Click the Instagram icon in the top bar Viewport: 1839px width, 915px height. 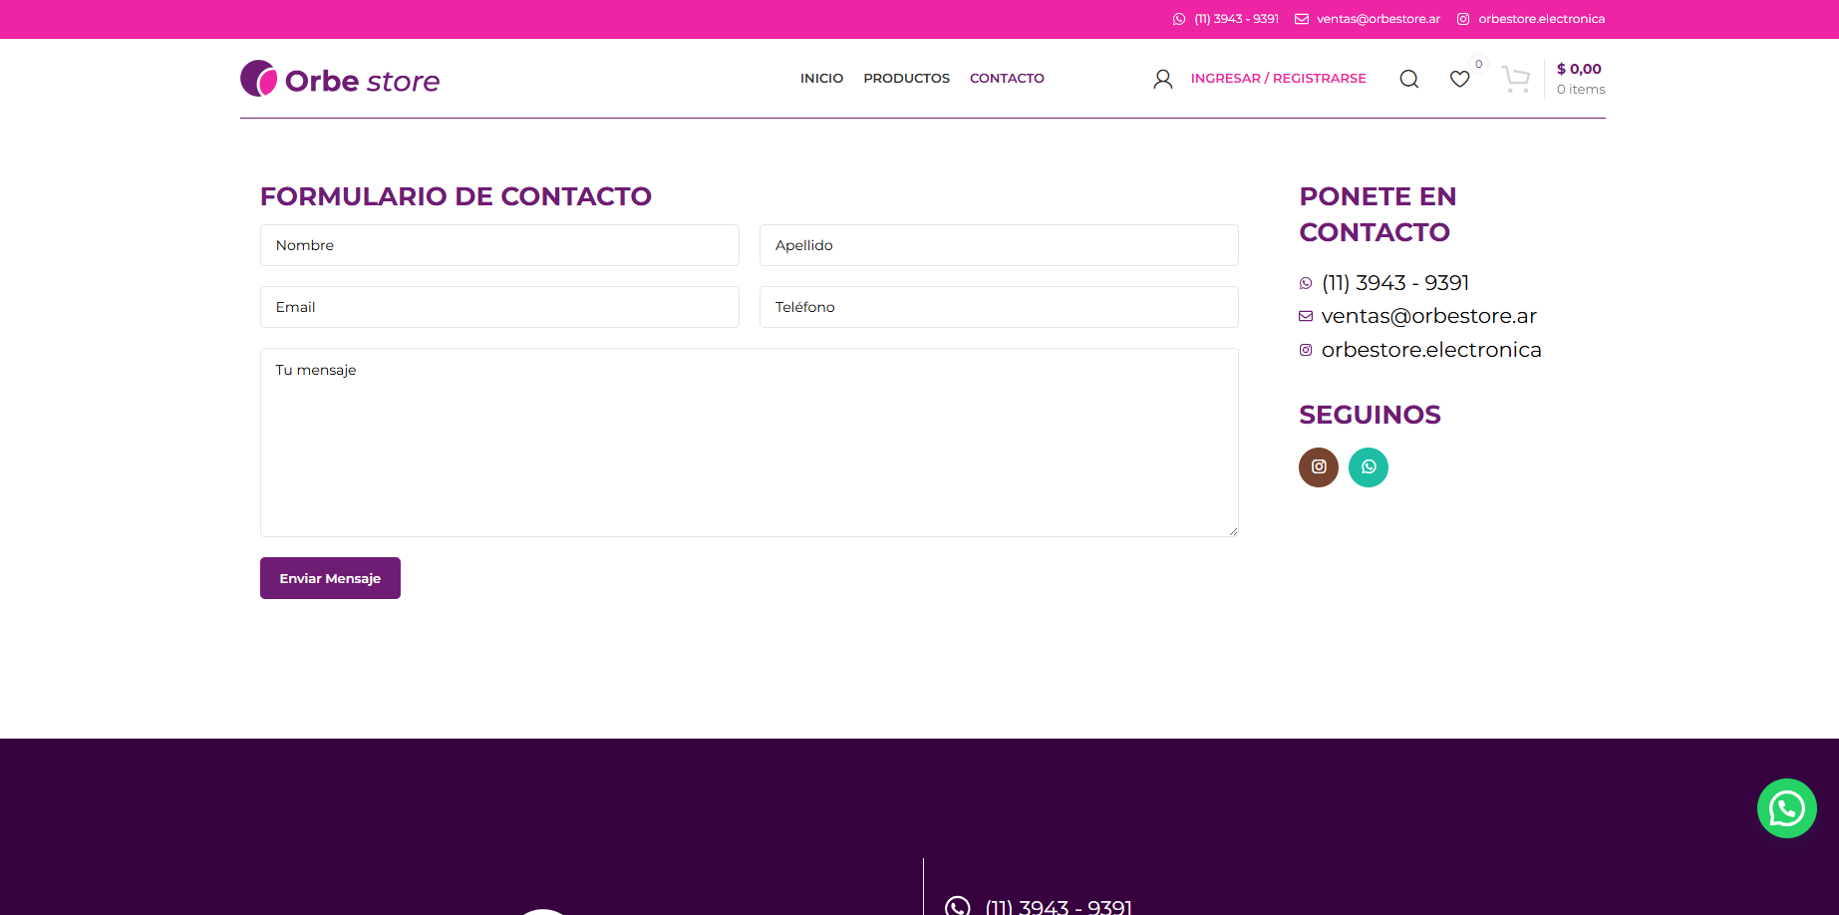[1463, 19]
